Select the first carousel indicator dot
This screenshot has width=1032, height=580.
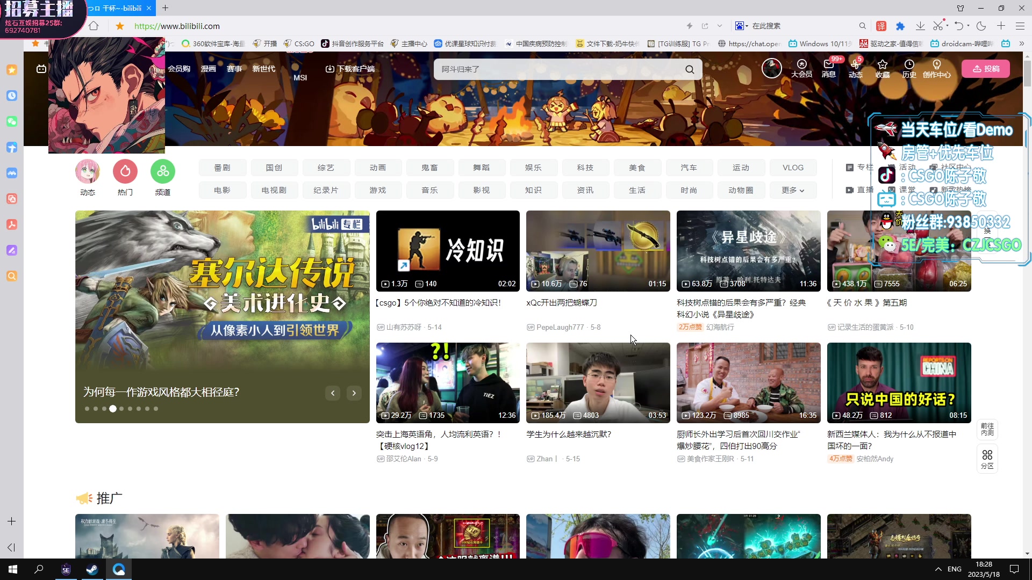pos(87,409)
